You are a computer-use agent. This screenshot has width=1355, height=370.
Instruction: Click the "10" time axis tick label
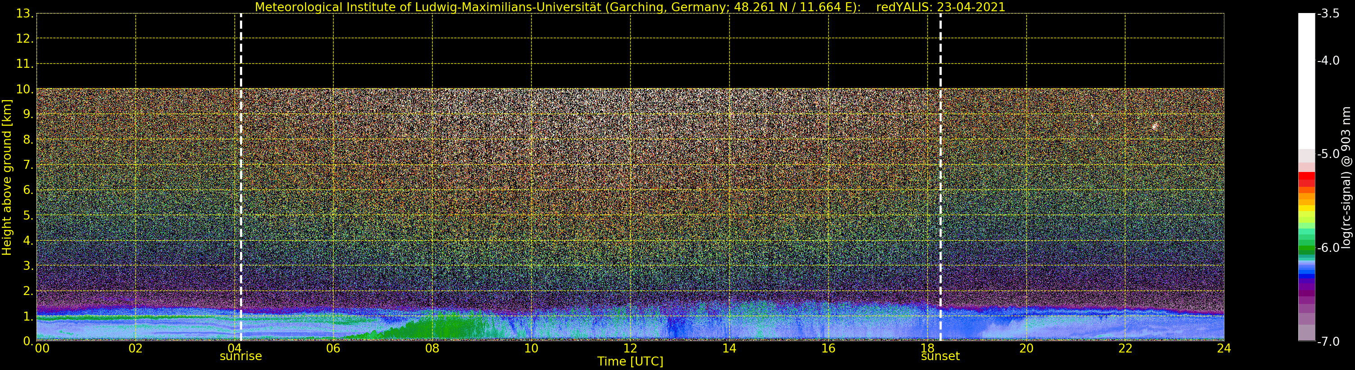click(531, 348)
